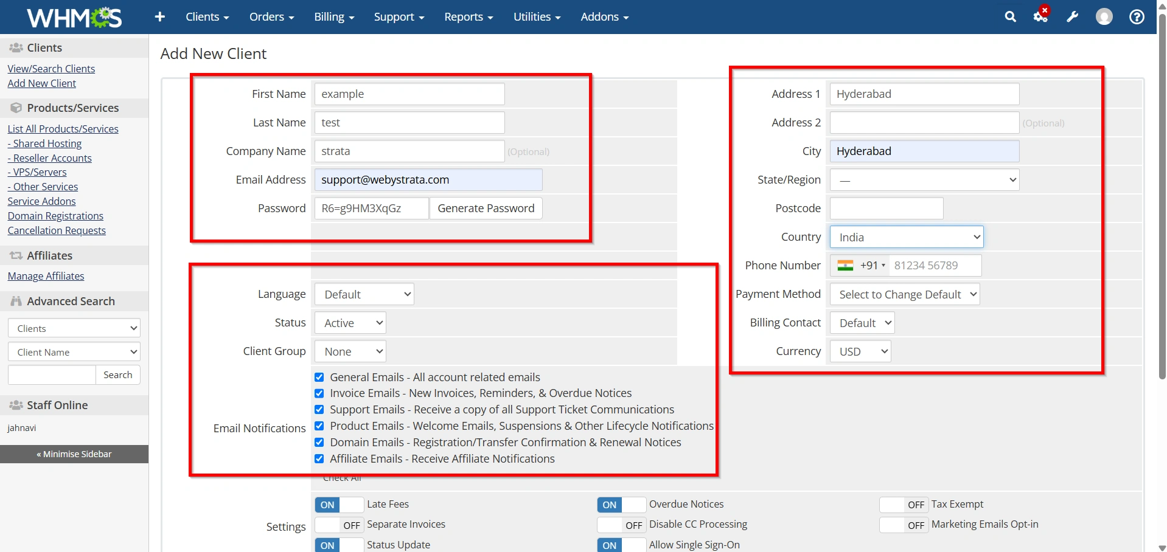Open Cancellation Requests link

pos(57,230)
